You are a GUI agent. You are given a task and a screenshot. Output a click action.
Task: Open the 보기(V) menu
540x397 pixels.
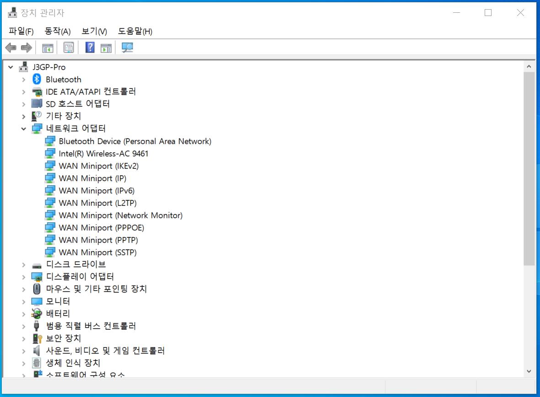94,32
